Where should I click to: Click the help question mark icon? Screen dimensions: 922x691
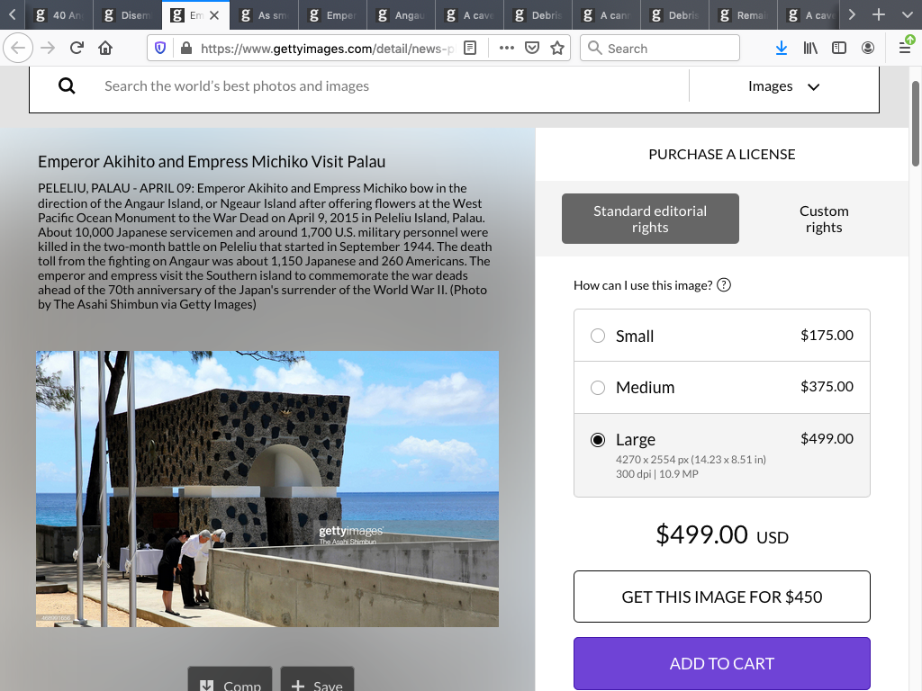pyautogui.click(x=724, y=285)
